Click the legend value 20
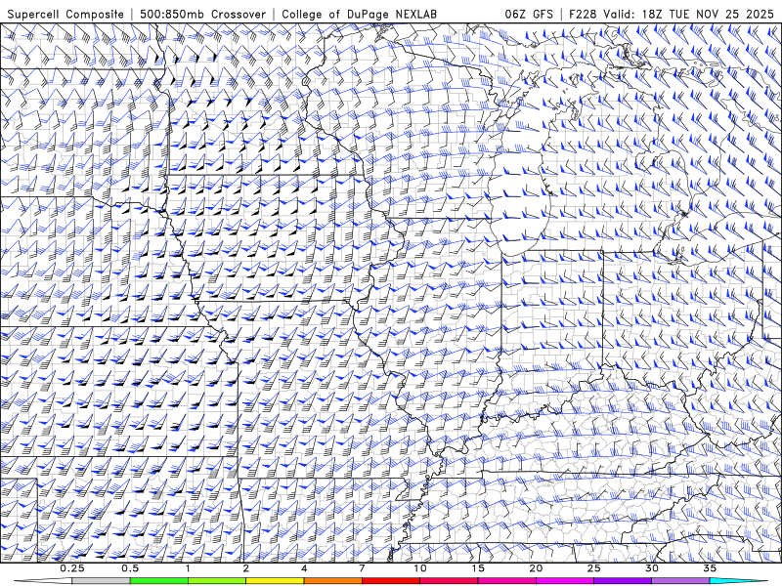782x586 pixels. click(536, 568)
